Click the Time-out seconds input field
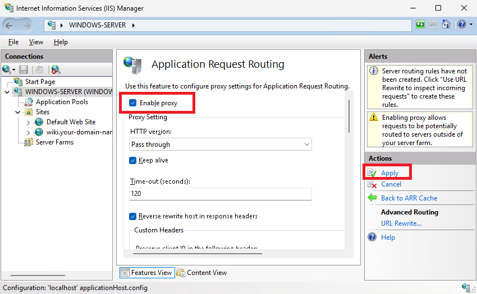The width and height of the screenshot is (477, 294). tap(220, 194)
